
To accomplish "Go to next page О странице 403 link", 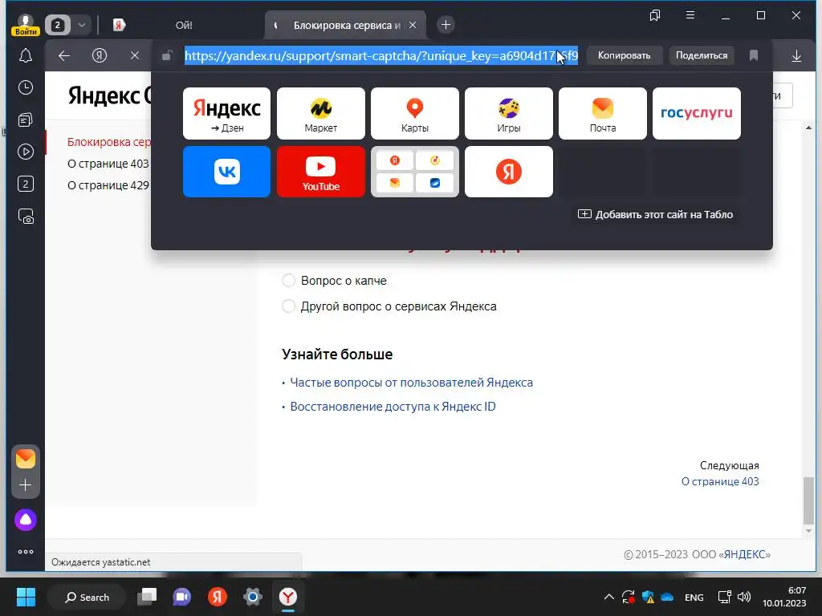I will click(720, 481).
